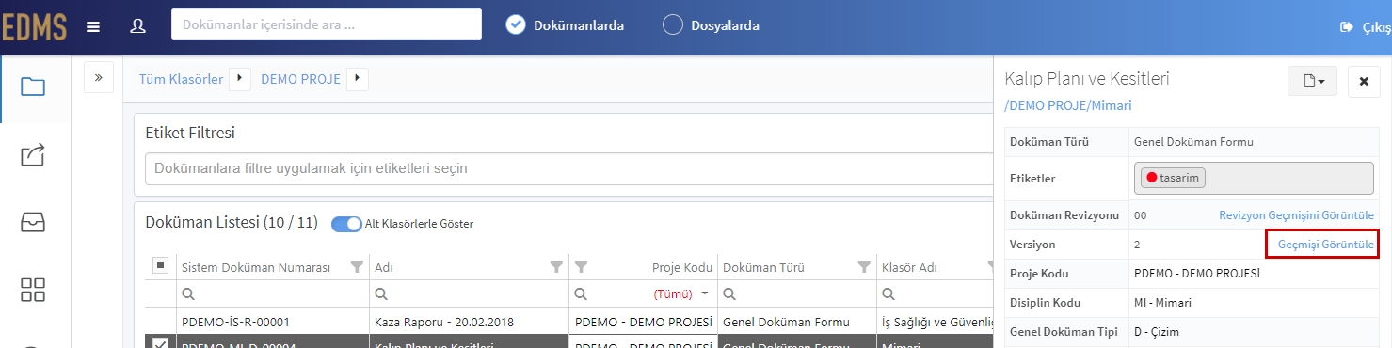1392x348 pixels.
Task: Toggle Alt Klasörlerle Göster switch
Action: [346, 224]
